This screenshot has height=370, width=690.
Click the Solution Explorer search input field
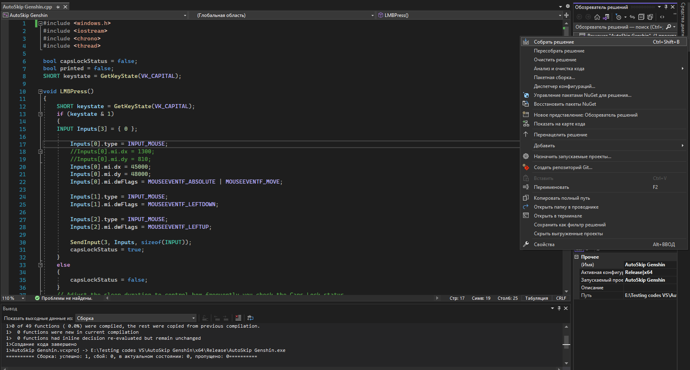point(619,27)
